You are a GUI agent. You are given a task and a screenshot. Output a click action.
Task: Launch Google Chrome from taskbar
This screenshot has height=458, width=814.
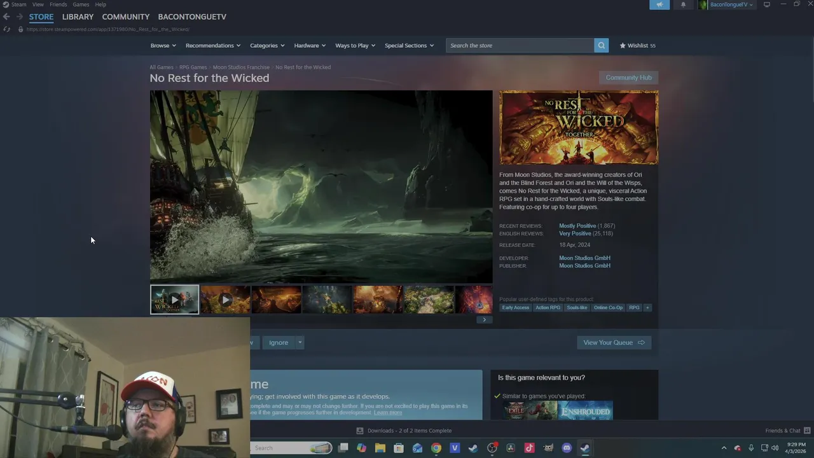[x=436, y=448]
